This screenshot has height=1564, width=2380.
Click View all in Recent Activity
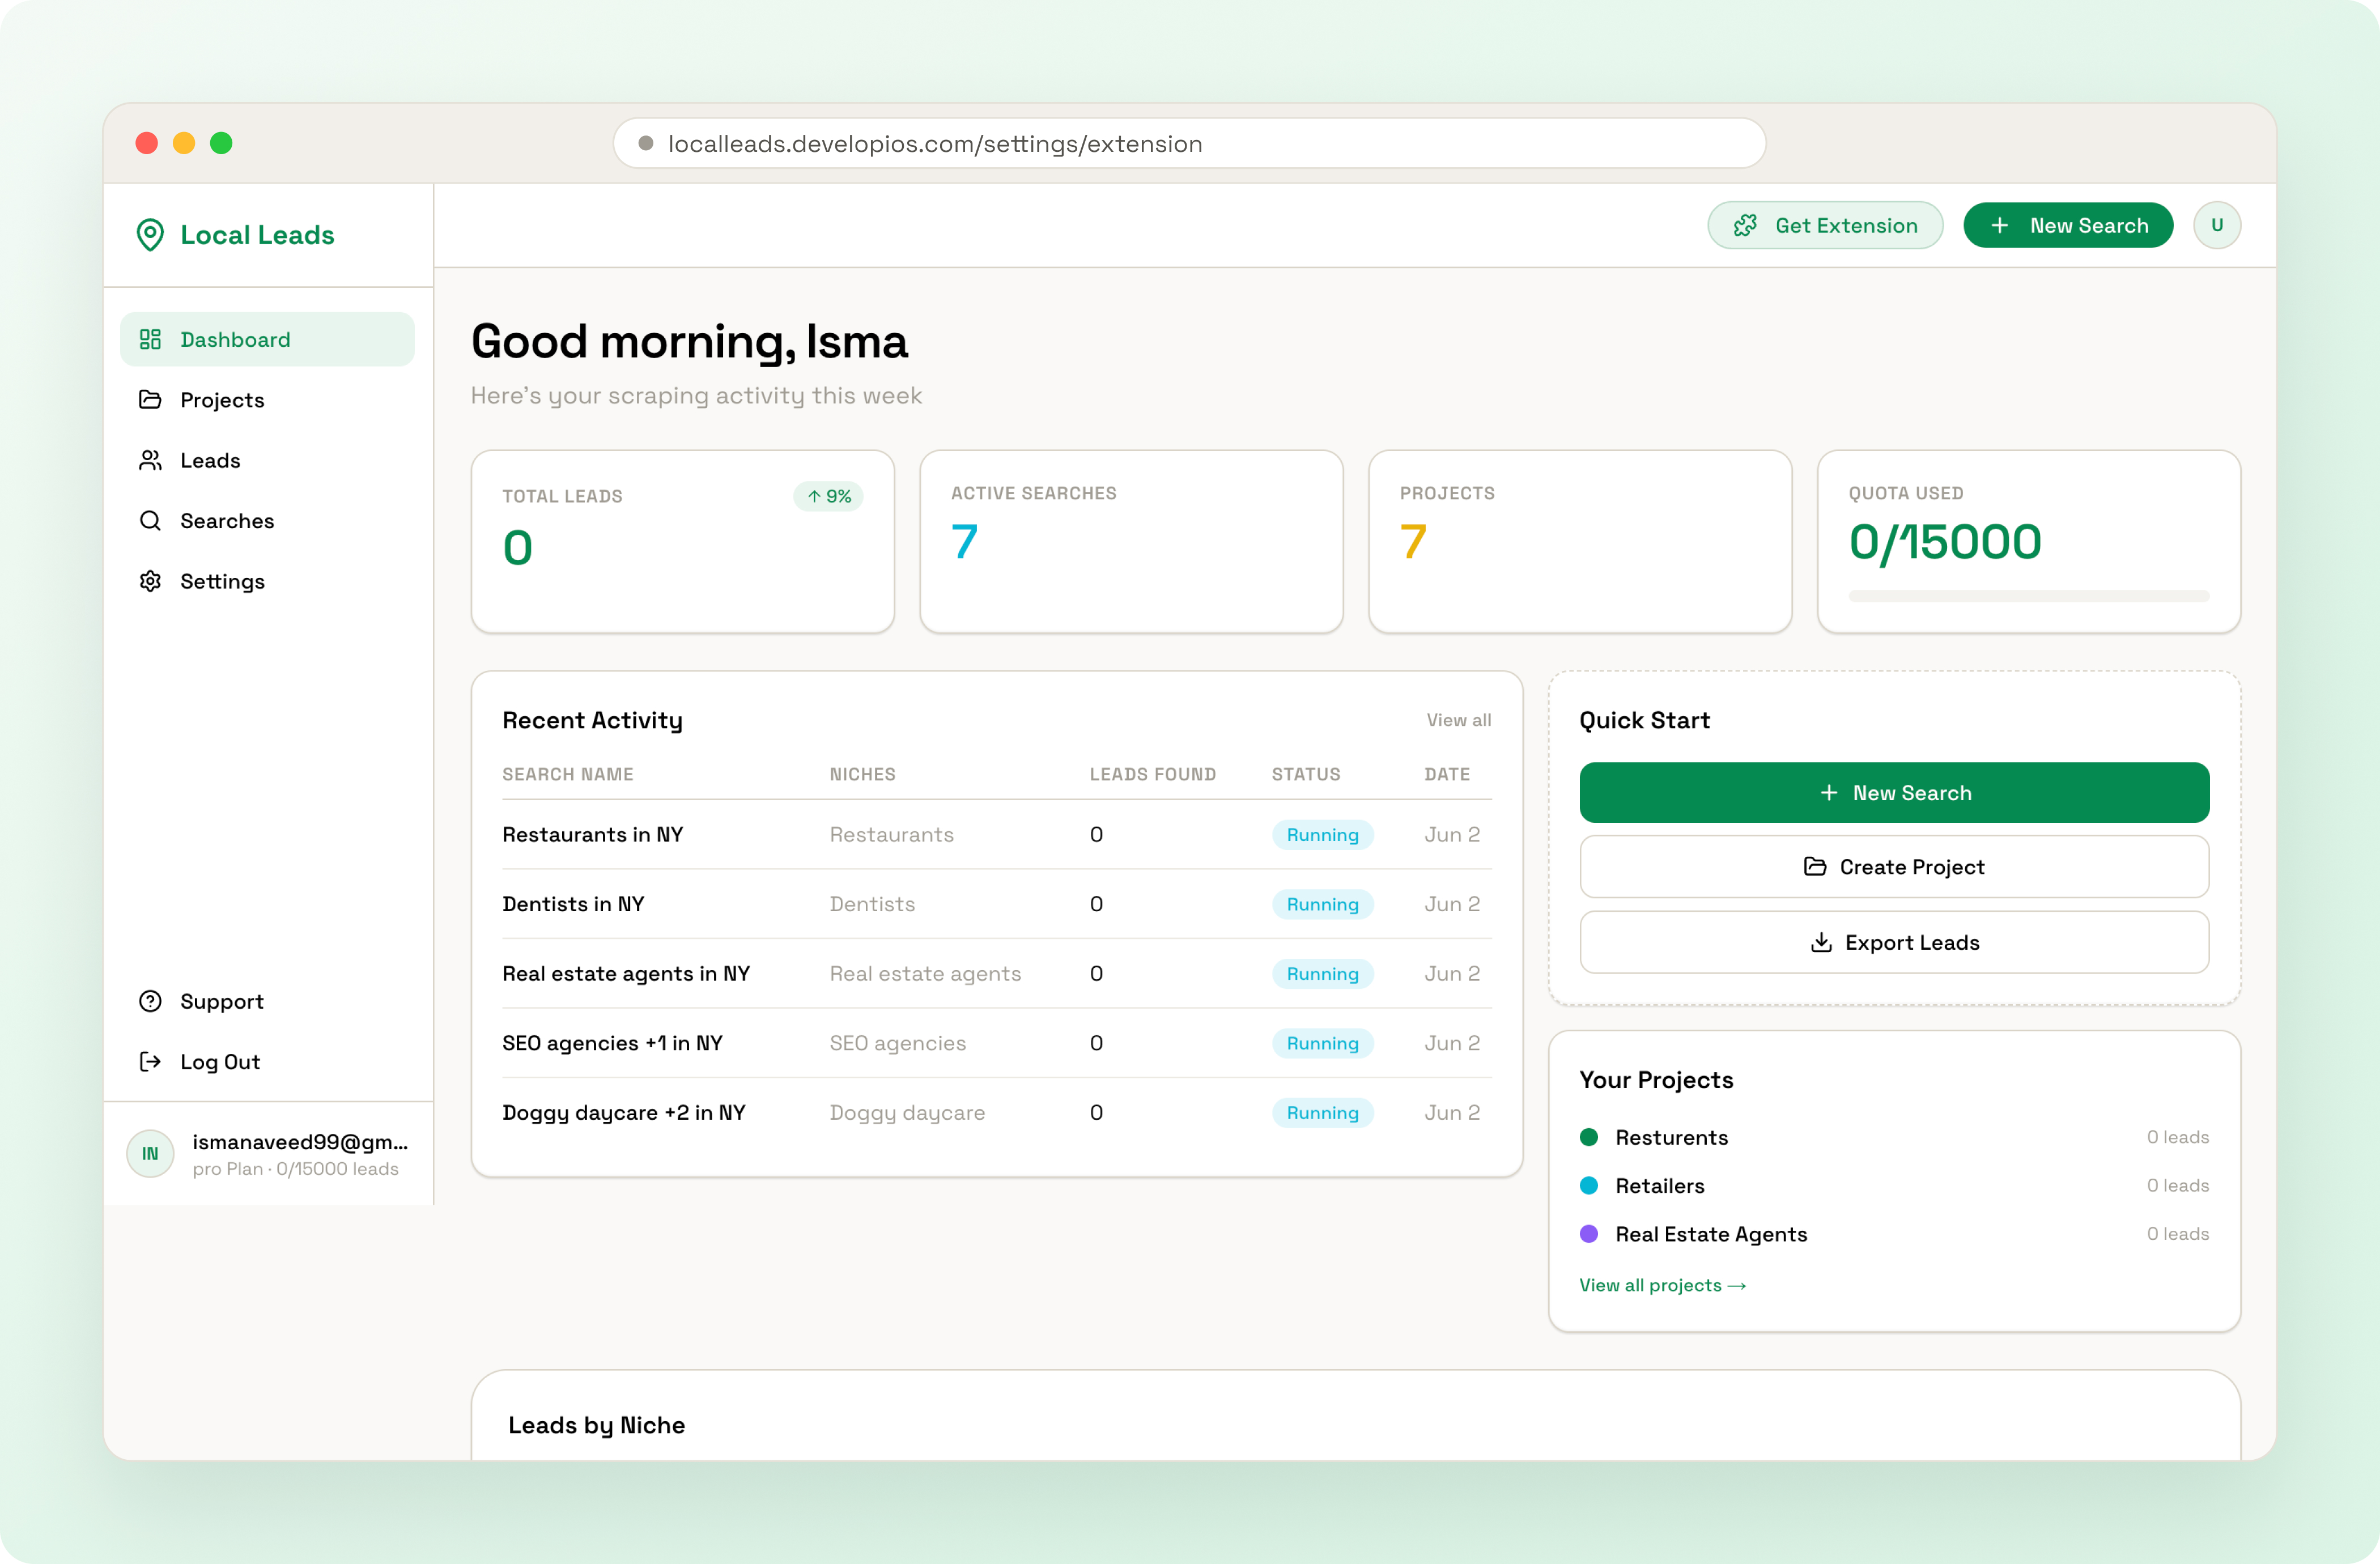point(1459,720)
